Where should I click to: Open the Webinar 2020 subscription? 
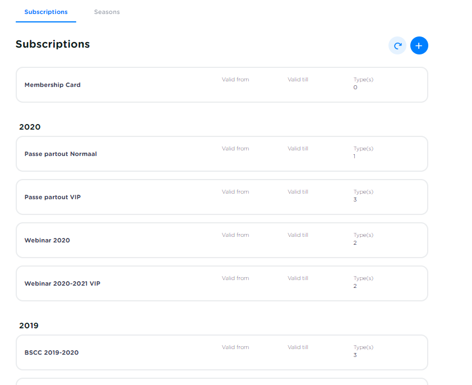click(x=47, y=240)
